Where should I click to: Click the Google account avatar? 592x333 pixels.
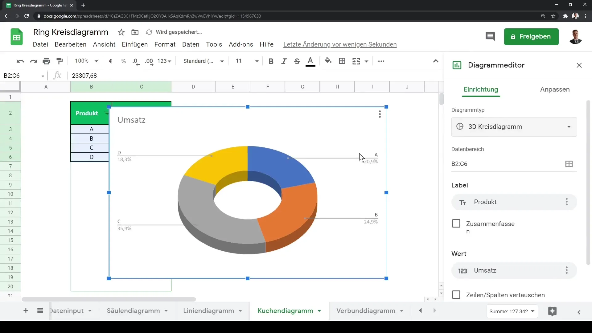[x=575, y=37]
